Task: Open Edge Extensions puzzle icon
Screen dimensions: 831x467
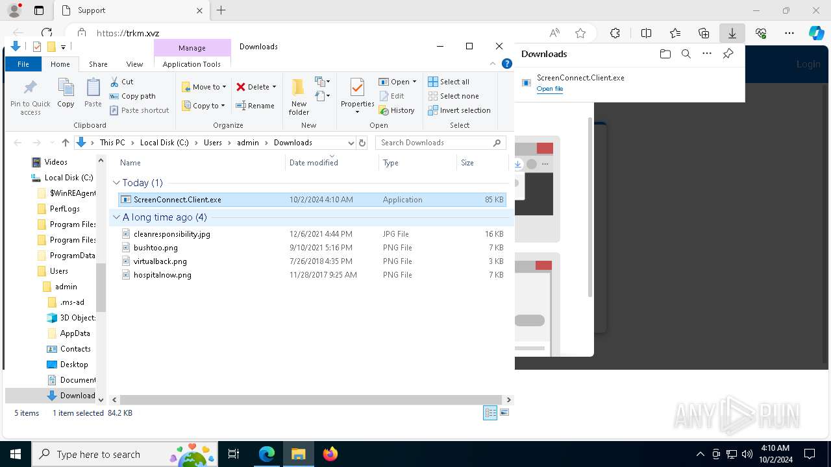Action: [615, 33]
